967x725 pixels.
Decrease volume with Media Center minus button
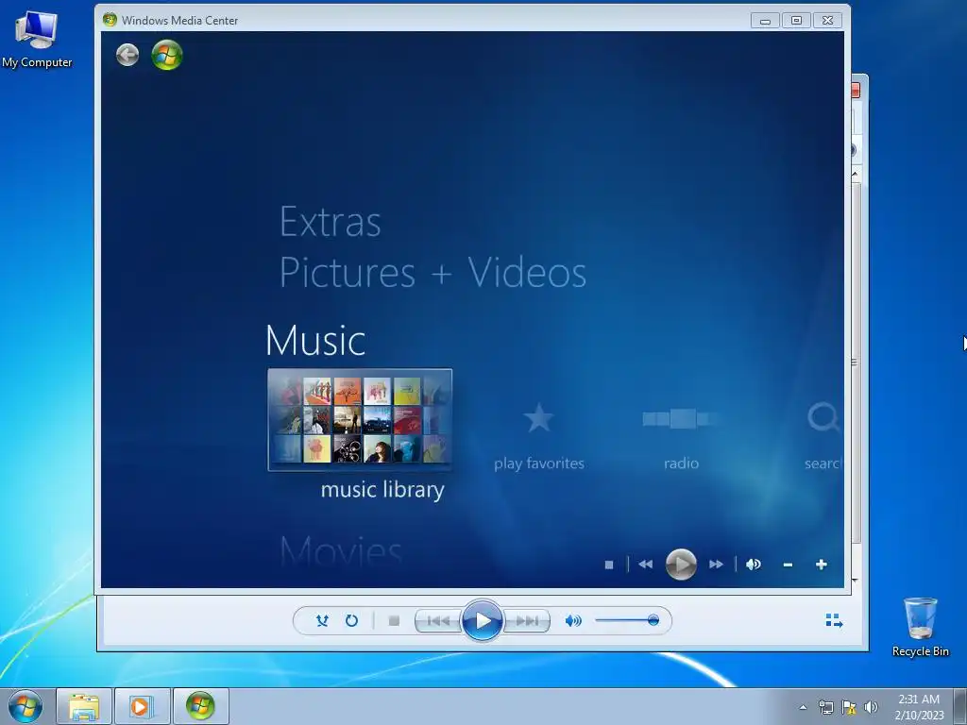click(x=788, y=565)
